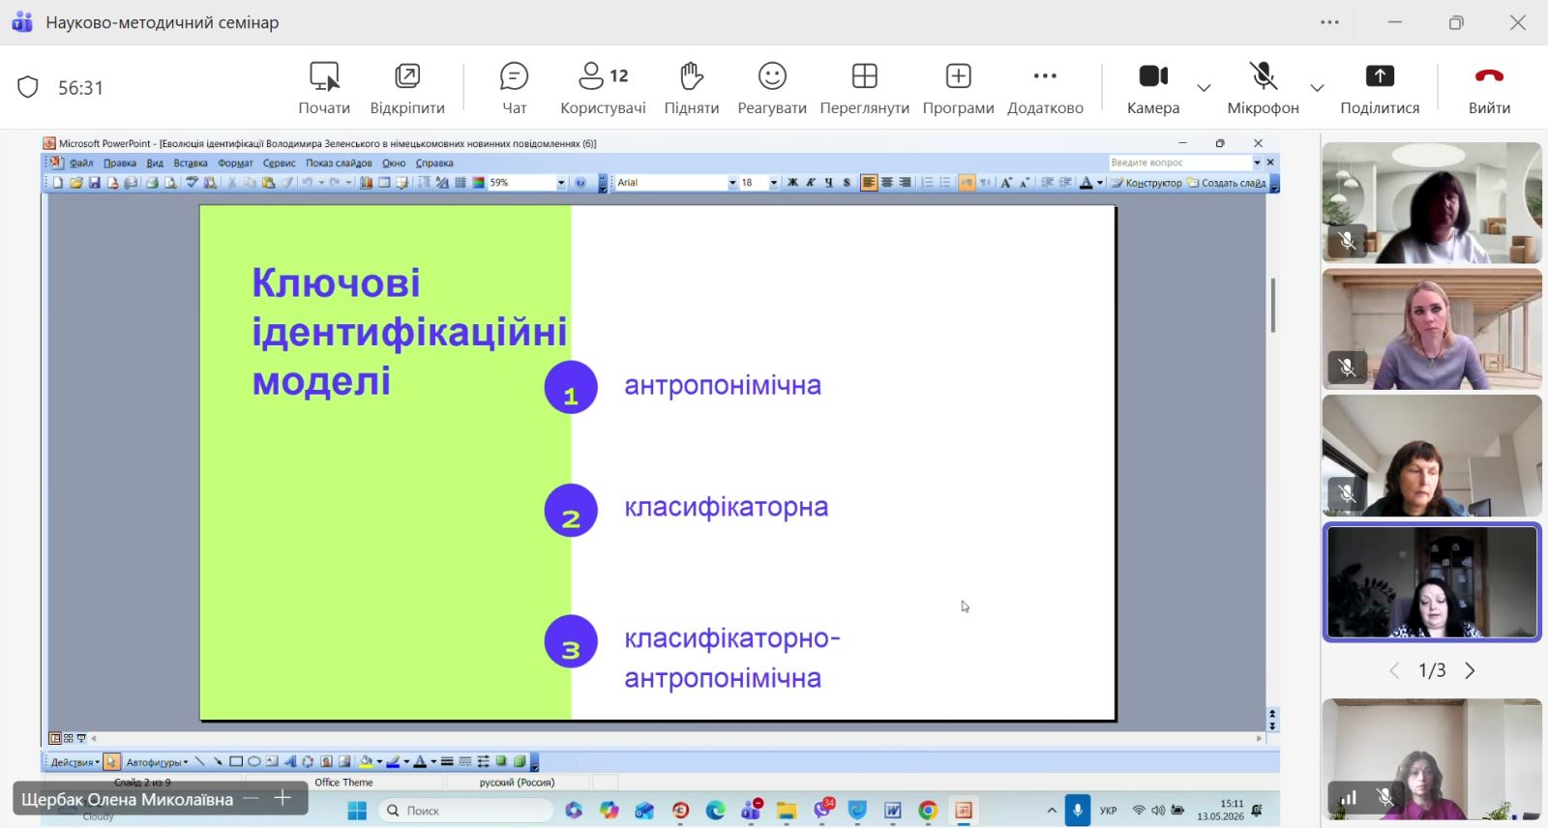Click the PowerPoint help question icon

click(580, 183)
